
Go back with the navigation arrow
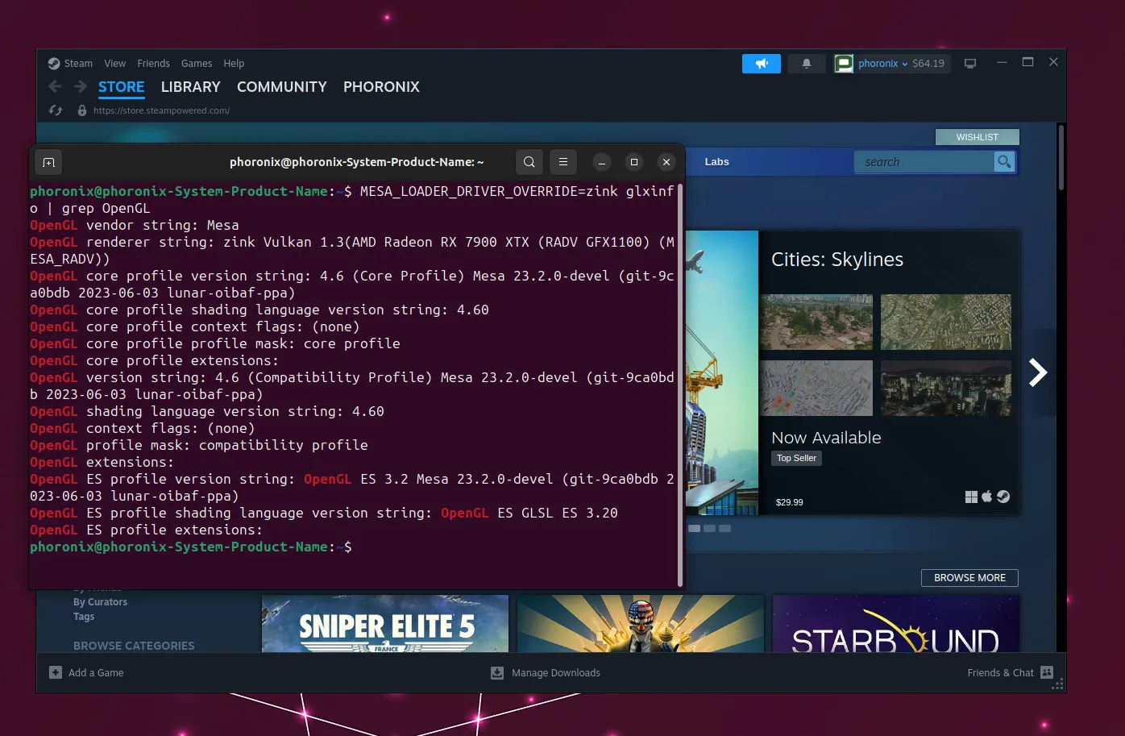55,87
